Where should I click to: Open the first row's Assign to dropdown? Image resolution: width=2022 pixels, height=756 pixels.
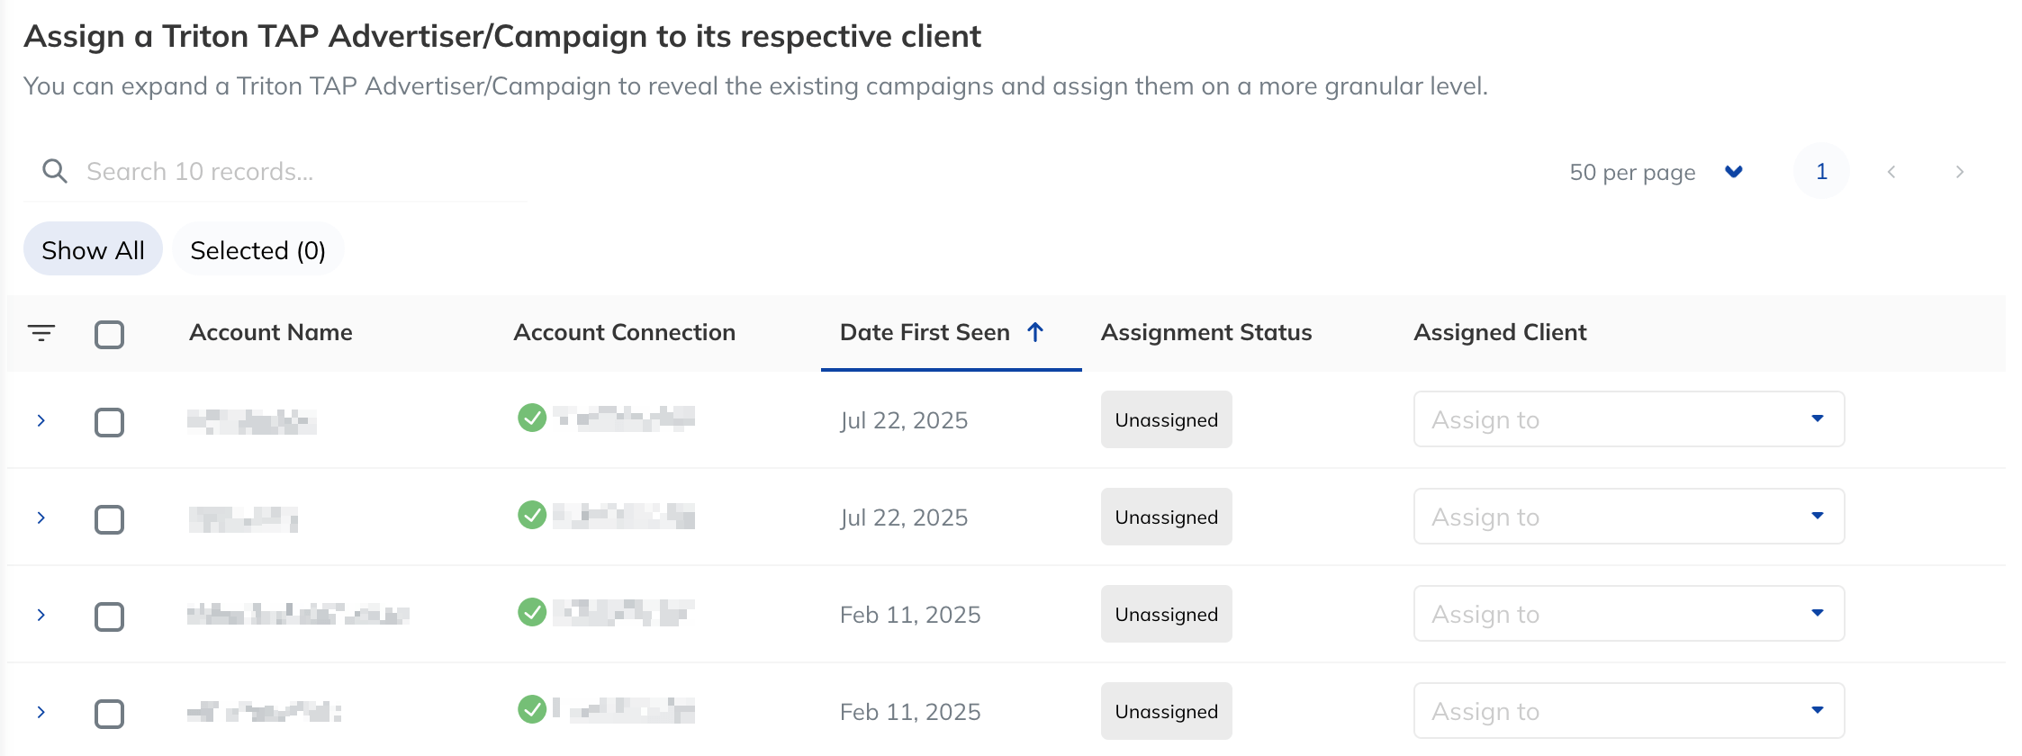(x=1629, y=419)
